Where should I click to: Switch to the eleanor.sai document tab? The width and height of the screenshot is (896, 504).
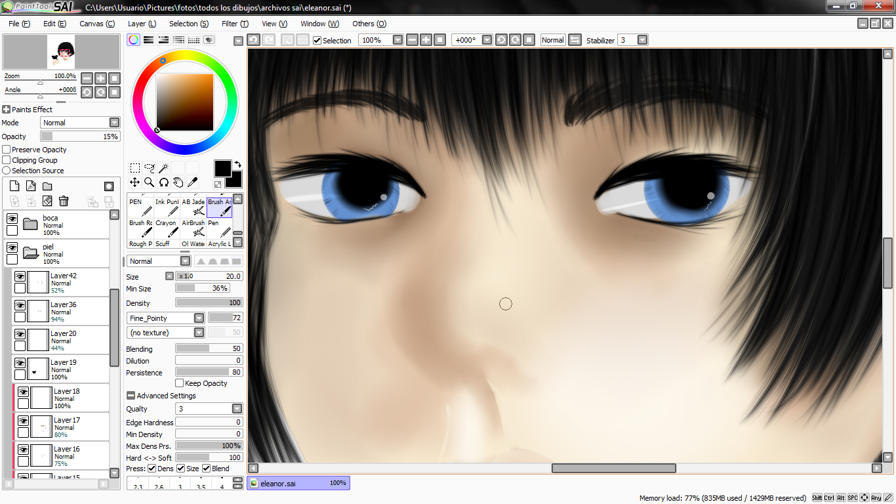298,483
